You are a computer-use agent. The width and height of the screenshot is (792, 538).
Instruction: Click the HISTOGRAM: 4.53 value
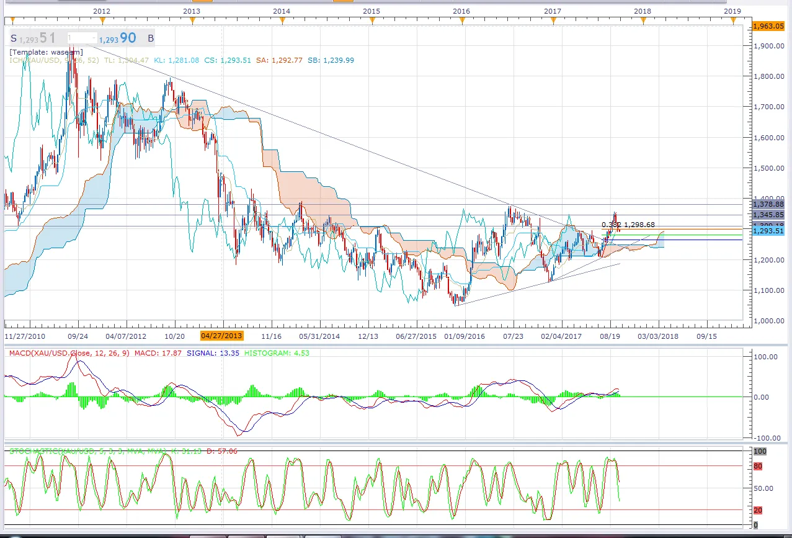pyautogui.click(x=277, y=353)
